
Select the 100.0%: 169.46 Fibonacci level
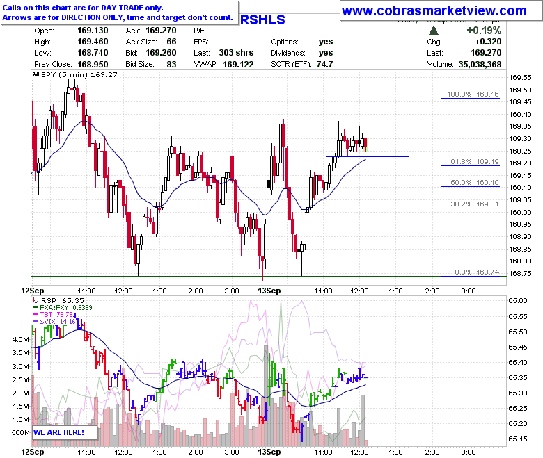pyautogui.click(x=473, y=94)
